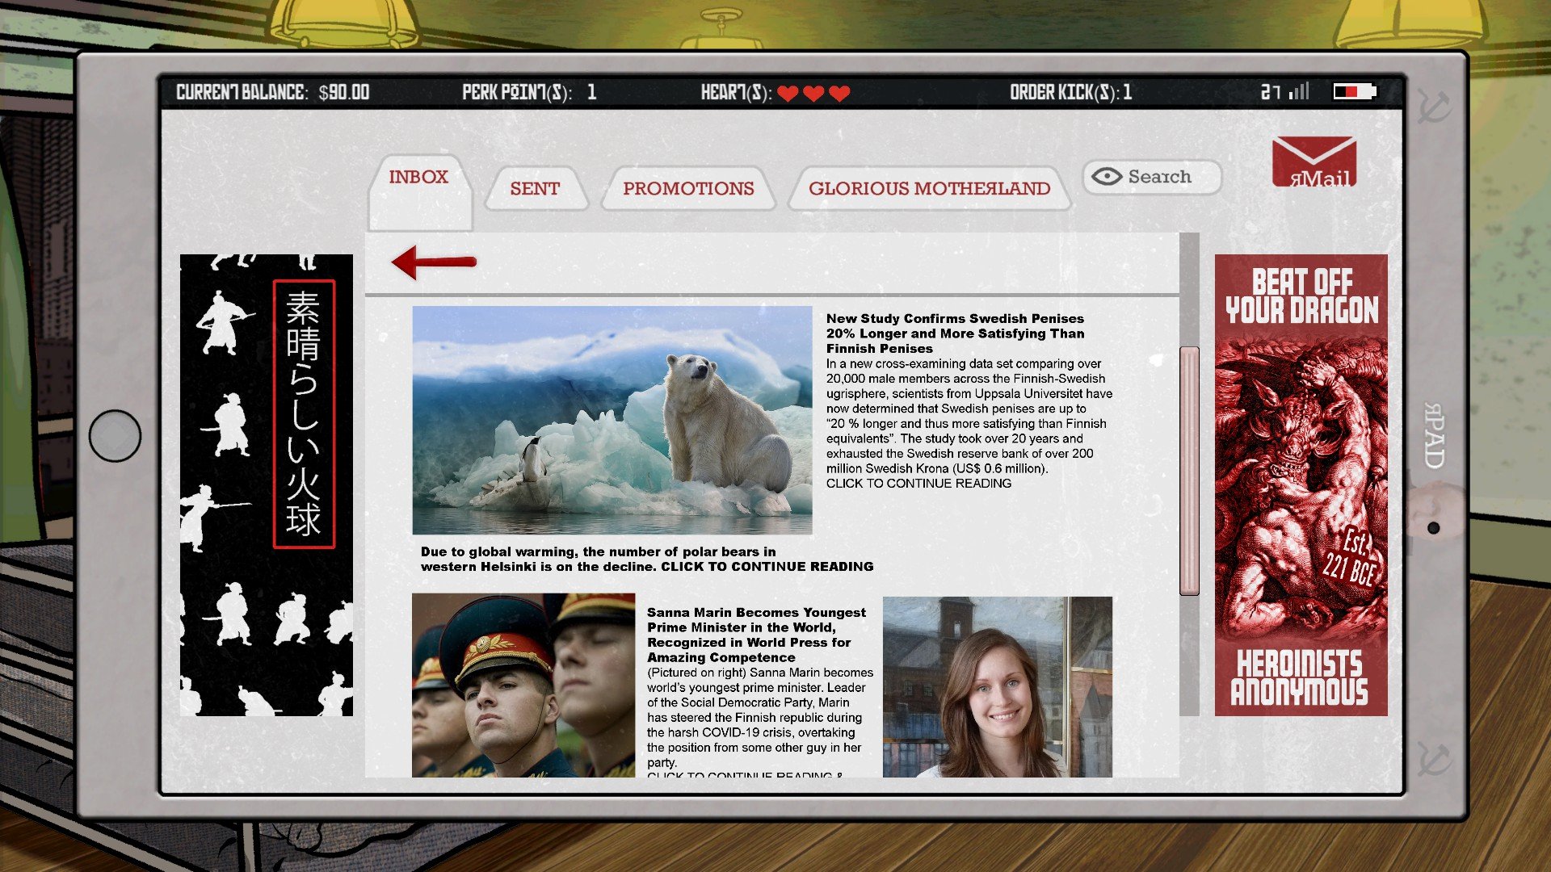Image resolution: width=1551 pixels, height=872 pixels.
Task: Click the RMail envelope logo
Action: click(1314, 161)
